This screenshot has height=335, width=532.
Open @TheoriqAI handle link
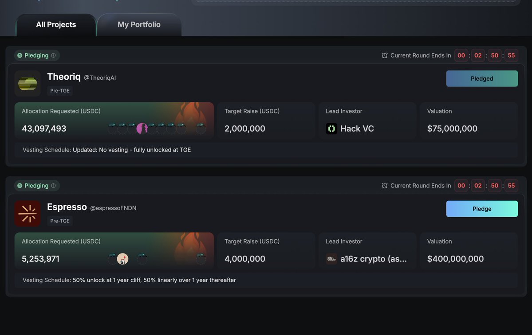(x=100, y=78)
